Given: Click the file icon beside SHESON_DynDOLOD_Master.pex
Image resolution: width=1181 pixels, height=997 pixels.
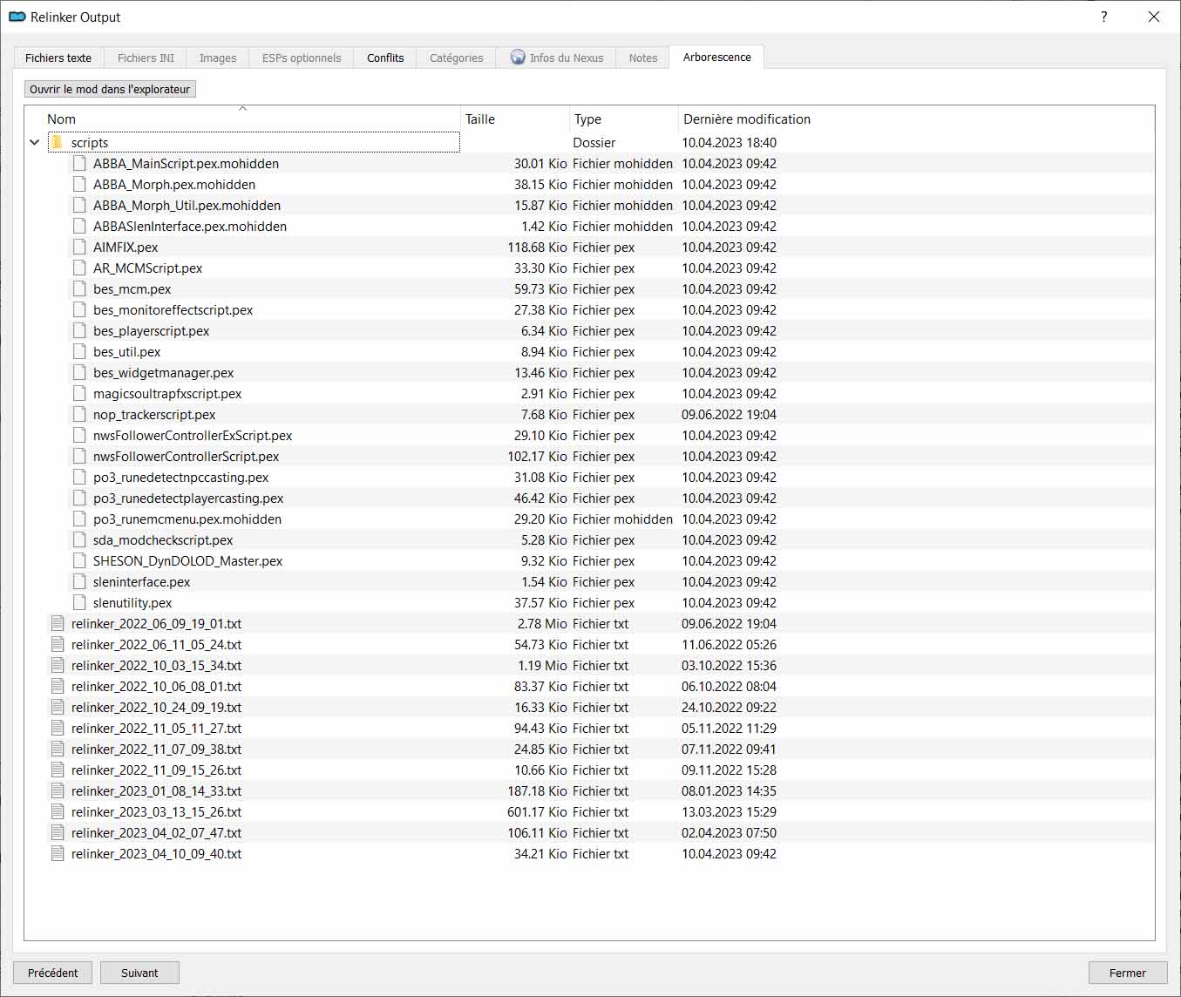Looking at the screenshot, I should click(79, 560).
